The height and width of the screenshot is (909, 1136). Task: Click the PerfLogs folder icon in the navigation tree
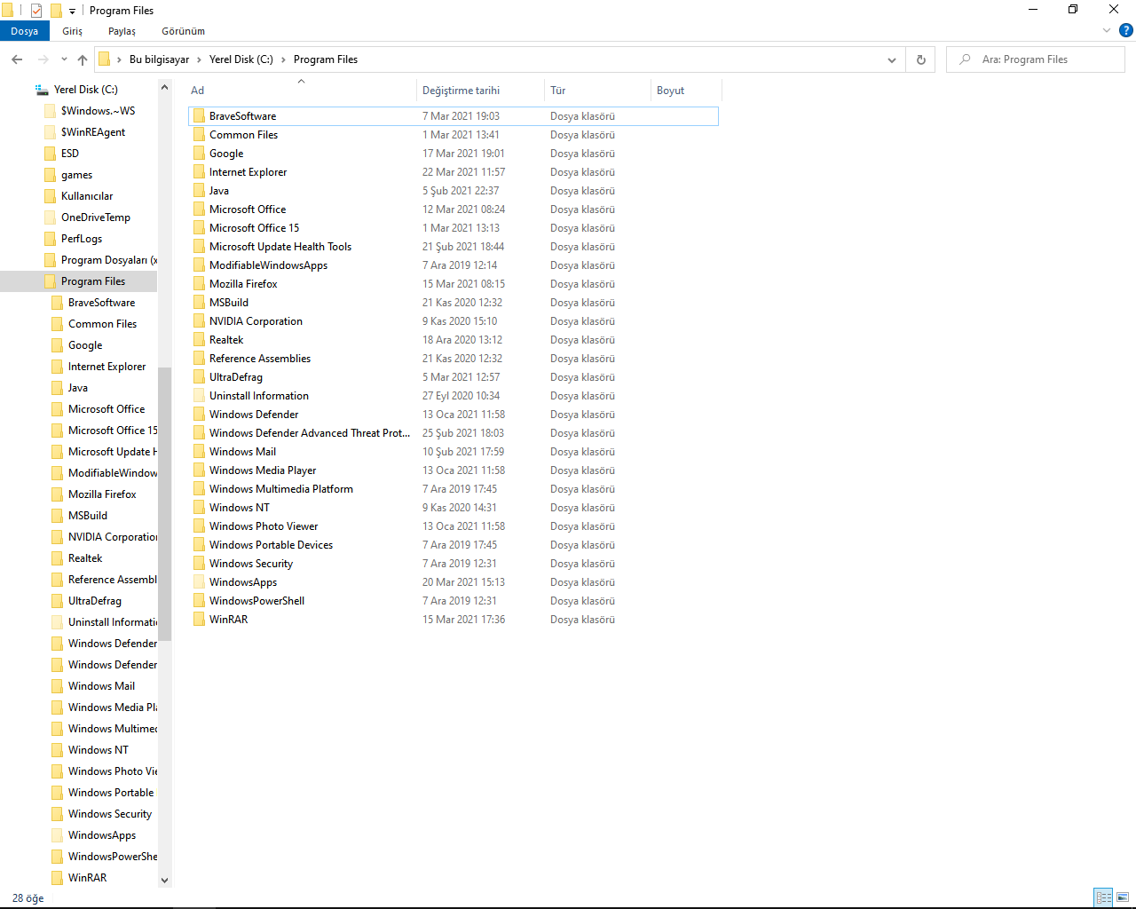[x=50, y=239]
